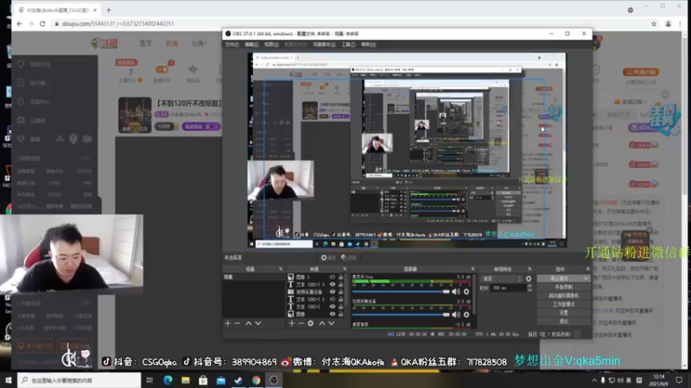
Task: Click the trophy icon in Douyu sidebar
Action: [21, 139]
